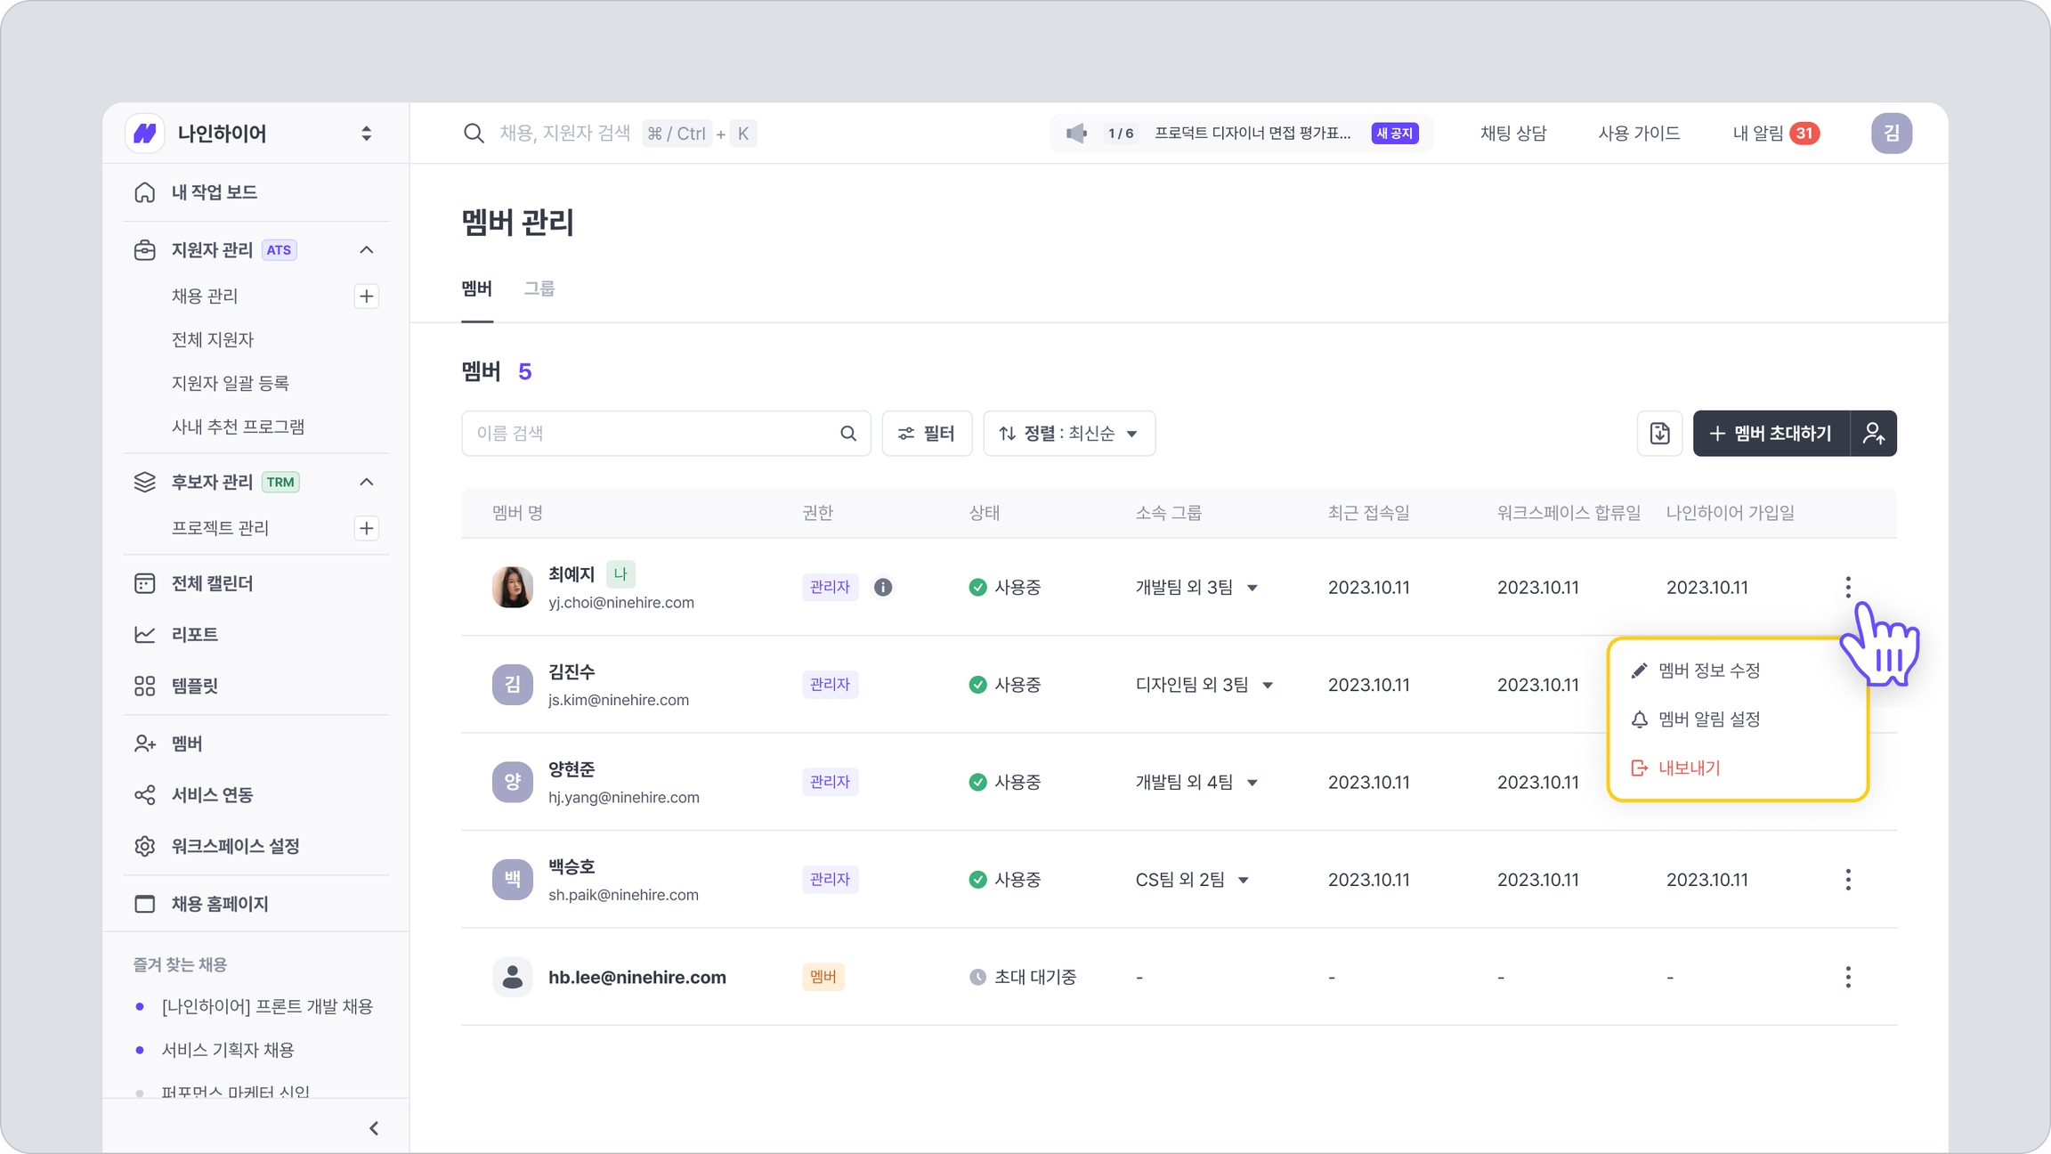Focus the applicant search field
The width and height of the screenshot is (2051, 1154).
(564, 134)
